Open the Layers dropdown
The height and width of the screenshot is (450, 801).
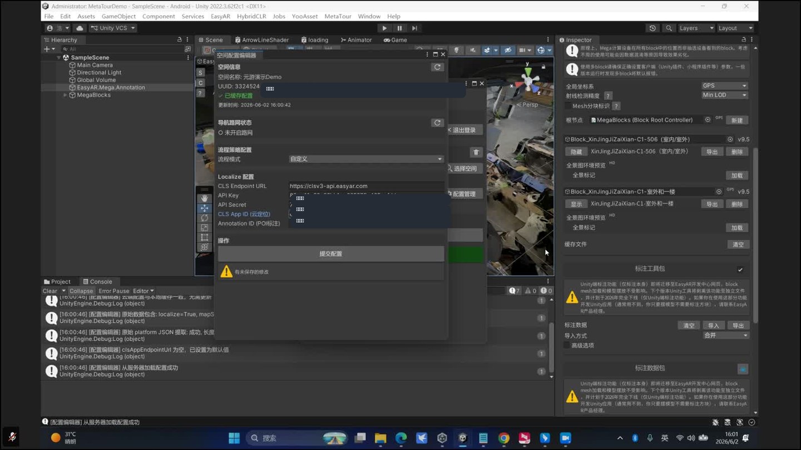click(x=696, y=28)
